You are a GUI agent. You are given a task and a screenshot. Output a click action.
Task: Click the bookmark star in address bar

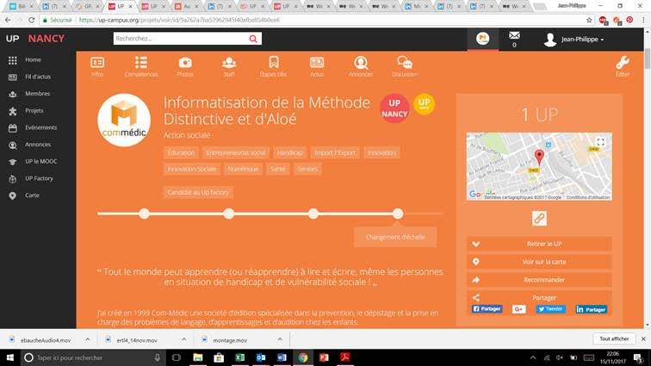589,20
